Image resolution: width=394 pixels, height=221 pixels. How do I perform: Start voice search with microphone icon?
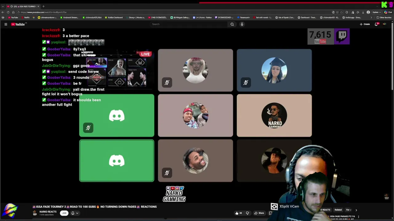[x=242, y=24]
